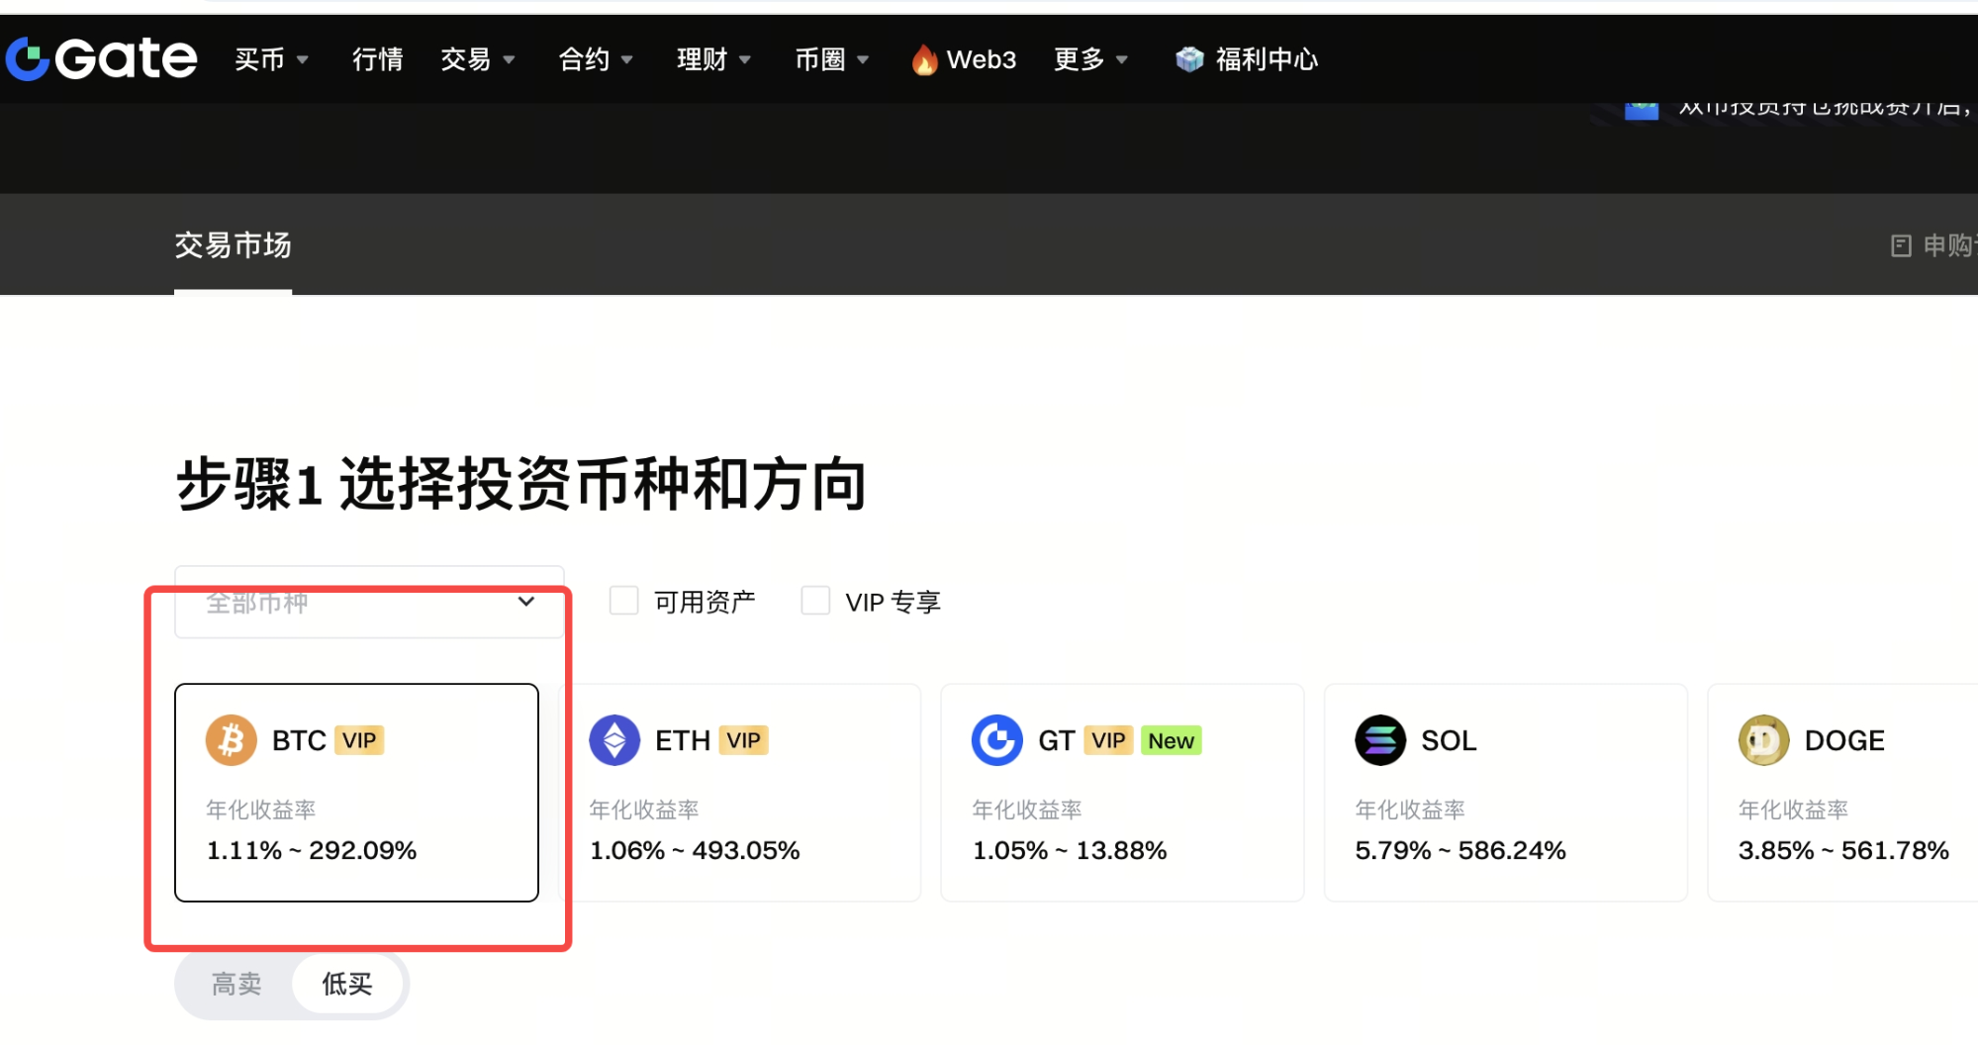The image size is (1978, 1046).
Task: Click the 申购 link
Action: point(1934,245)
